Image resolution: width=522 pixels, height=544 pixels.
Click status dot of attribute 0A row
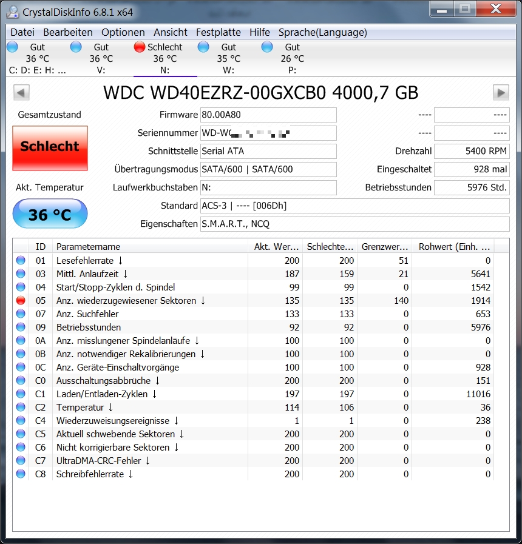tap(21, 340)
